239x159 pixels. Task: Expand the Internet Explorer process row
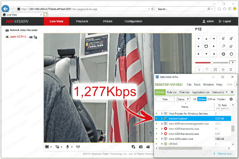pos(162,118)
